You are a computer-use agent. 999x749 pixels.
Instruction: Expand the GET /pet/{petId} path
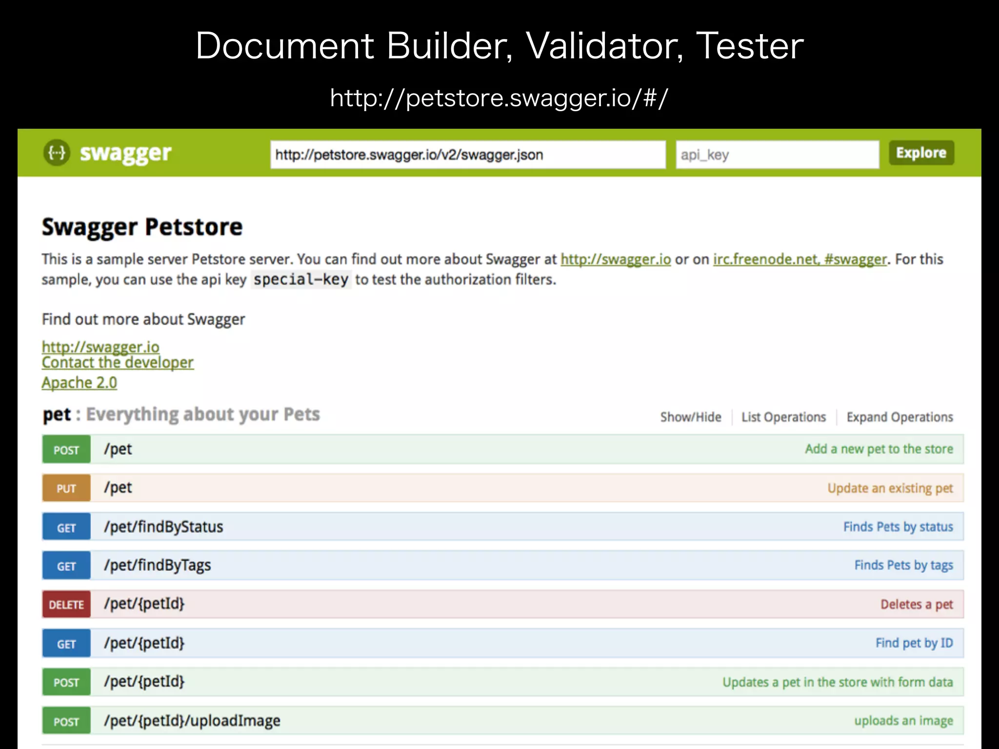[144, 643]
